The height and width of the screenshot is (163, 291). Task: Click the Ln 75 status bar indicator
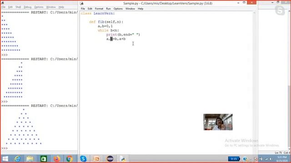278,153
